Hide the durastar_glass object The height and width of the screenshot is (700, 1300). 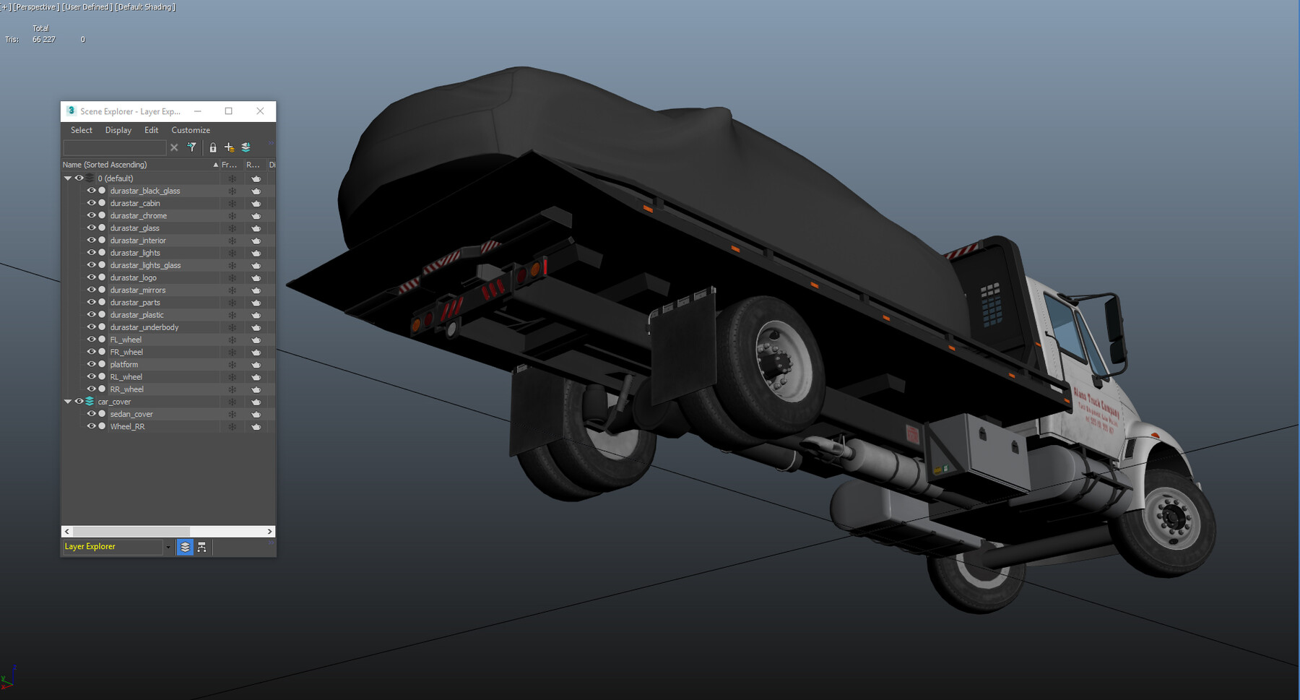(x=92, y=228)
